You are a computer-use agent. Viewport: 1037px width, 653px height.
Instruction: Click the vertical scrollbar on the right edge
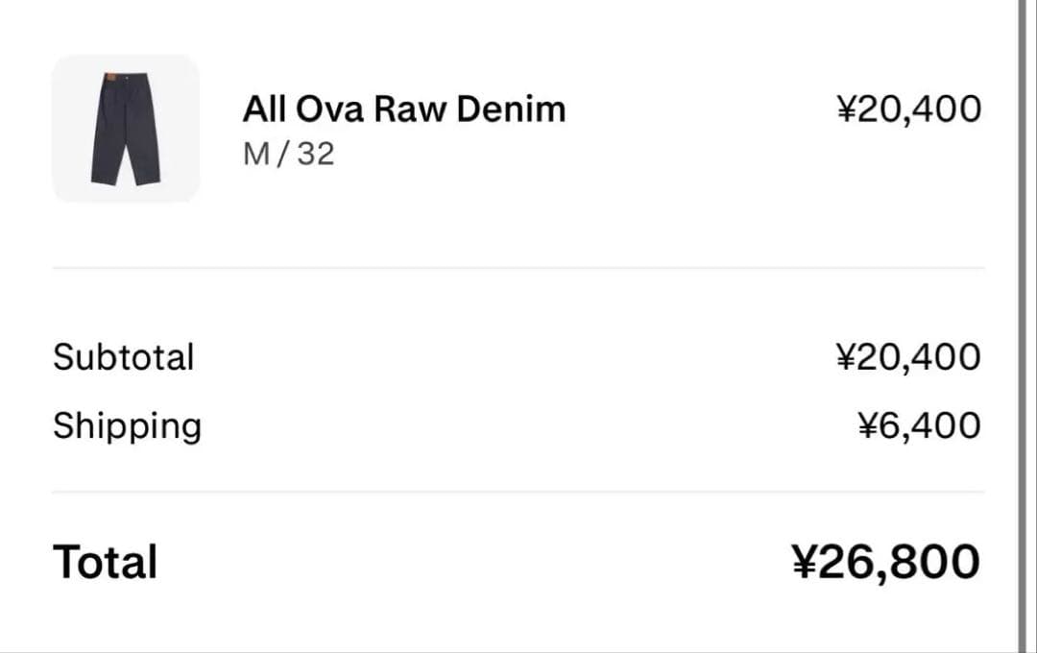click(1022, 326)
